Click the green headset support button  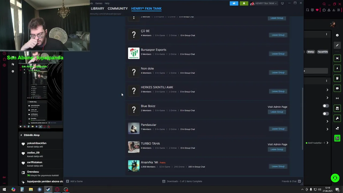click(335, 178)
